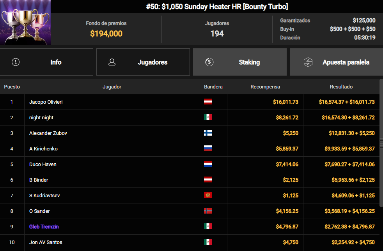Click the Finnish flag for Alexander Zubov

click(208, 133)
